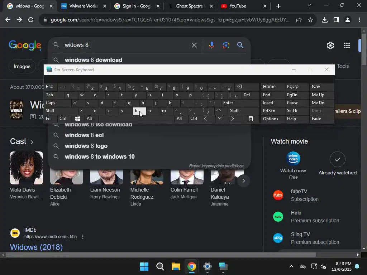Click the Google logo
This screenshot has width=367, height=275.
coord(25,45)
